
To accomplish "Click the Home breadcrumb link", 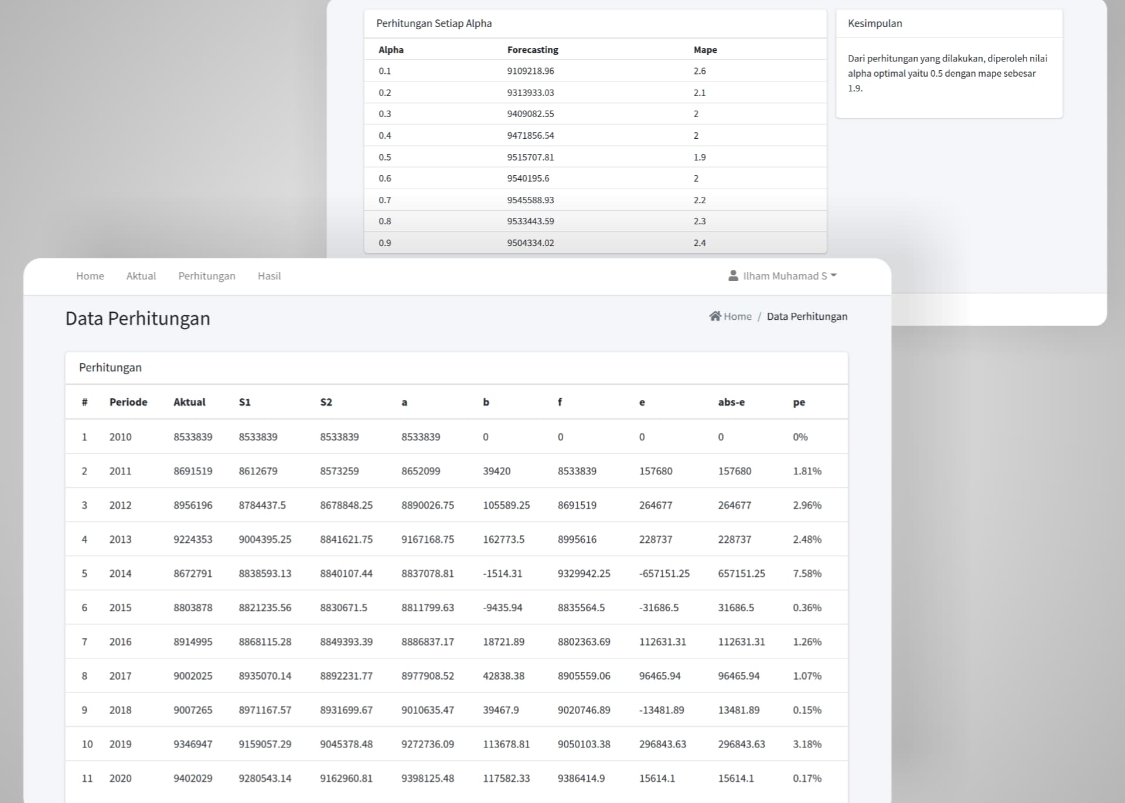I will pyautogui.click(x=737, y=316).
